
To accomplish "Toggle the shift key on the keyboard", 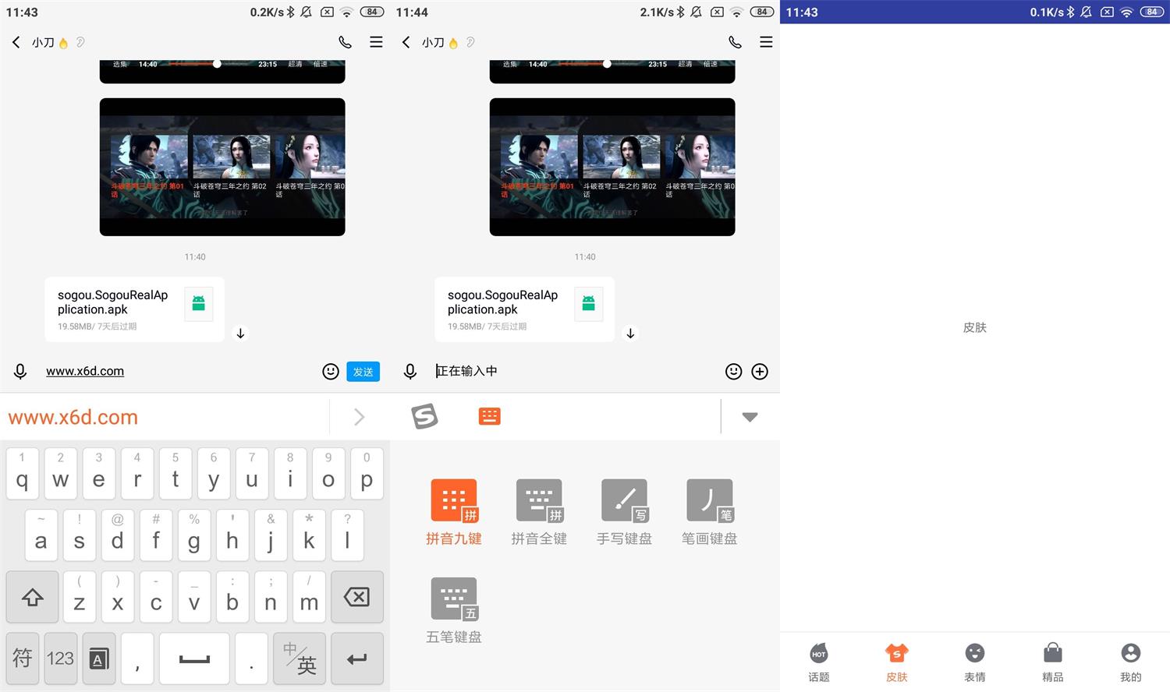I will (32, 597).
